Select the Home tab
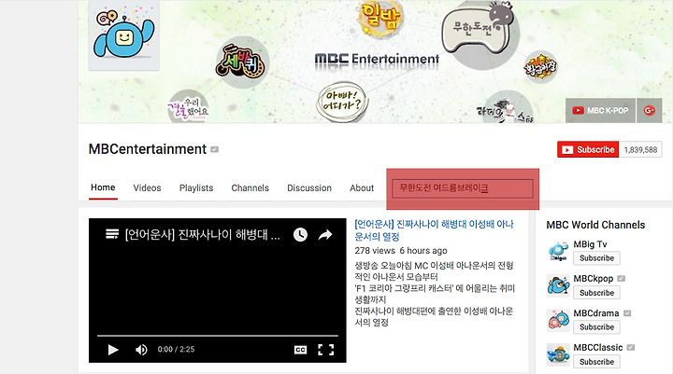 click(x=103, y=187)
